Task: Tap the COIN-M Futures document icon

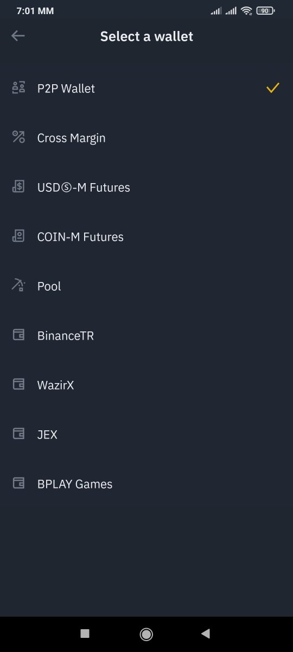Action: click(18, 236)
